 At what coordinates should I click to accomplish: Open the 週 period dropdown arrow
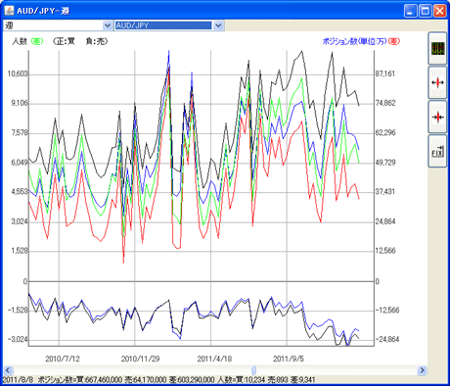[108, 25]
